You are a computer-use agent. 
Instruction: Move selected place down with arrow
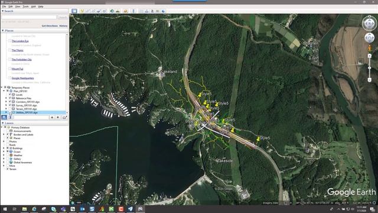58,117
